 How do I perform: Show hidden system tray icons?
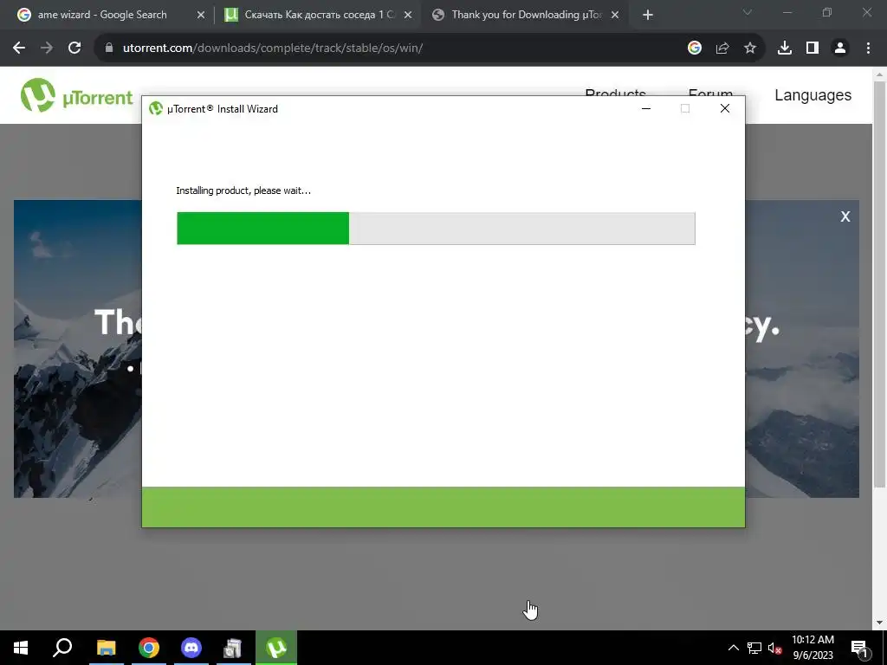point(733,648)
